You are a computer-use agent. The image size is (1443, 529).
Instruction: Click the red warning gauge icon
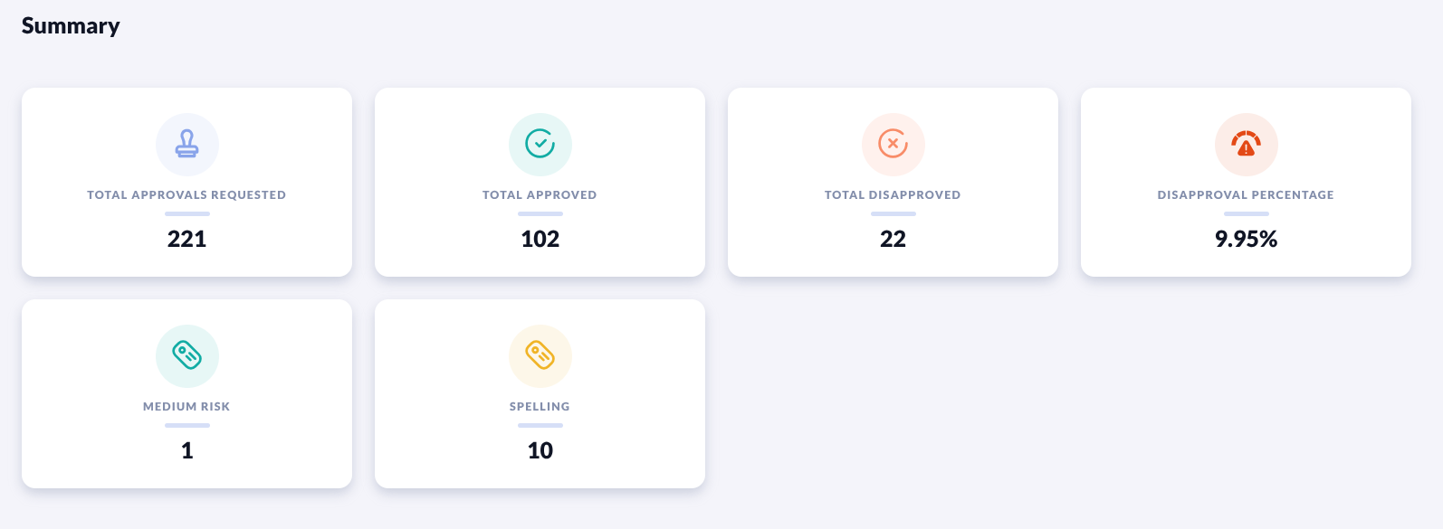(1247, 145)
